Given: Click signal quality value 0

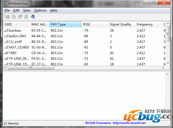Looking at the screenshot, I should tap(111, 47).
